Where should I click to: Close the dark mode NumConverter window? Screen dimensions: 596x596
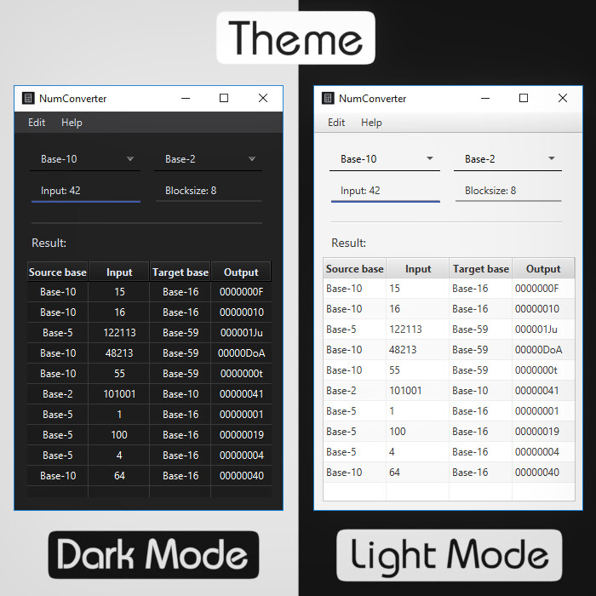(262, 98)
